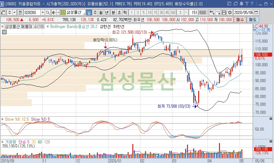Toggle the Bollinger Bands legend marker

click(x=48, y=26)
